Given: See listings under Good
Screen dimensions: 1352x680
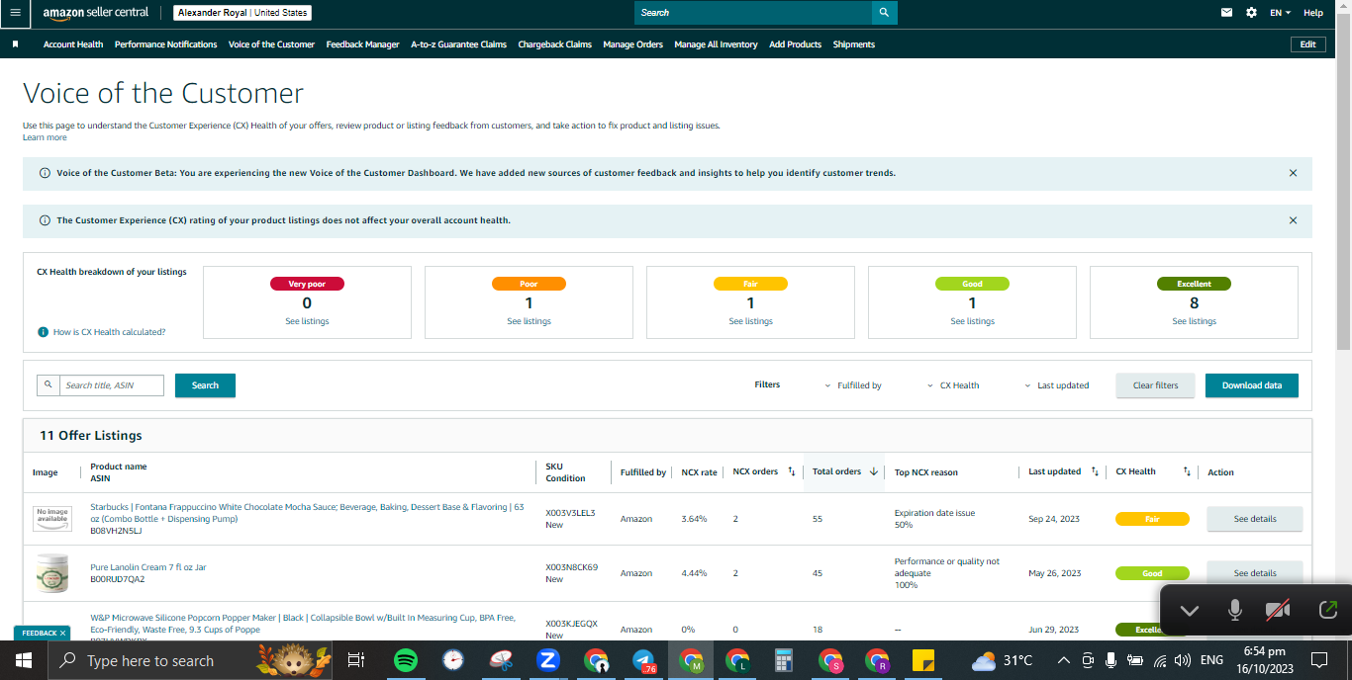Looking at the screenshot, I should tap(972, 321).
